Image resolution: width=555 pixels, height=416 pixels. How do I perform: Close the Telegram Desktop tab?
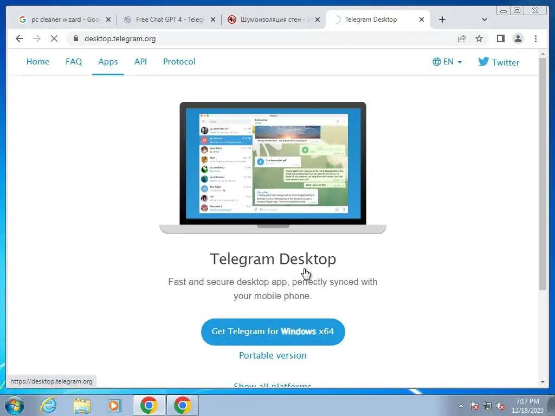coord(422,20)
